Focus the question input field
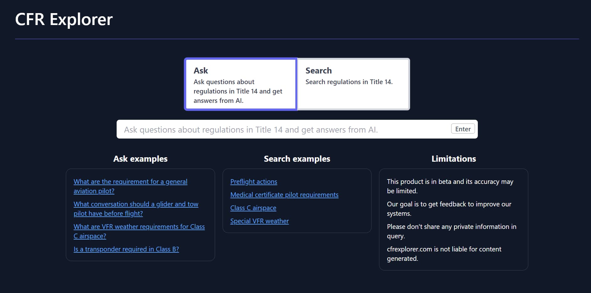 tap(282, 129)
